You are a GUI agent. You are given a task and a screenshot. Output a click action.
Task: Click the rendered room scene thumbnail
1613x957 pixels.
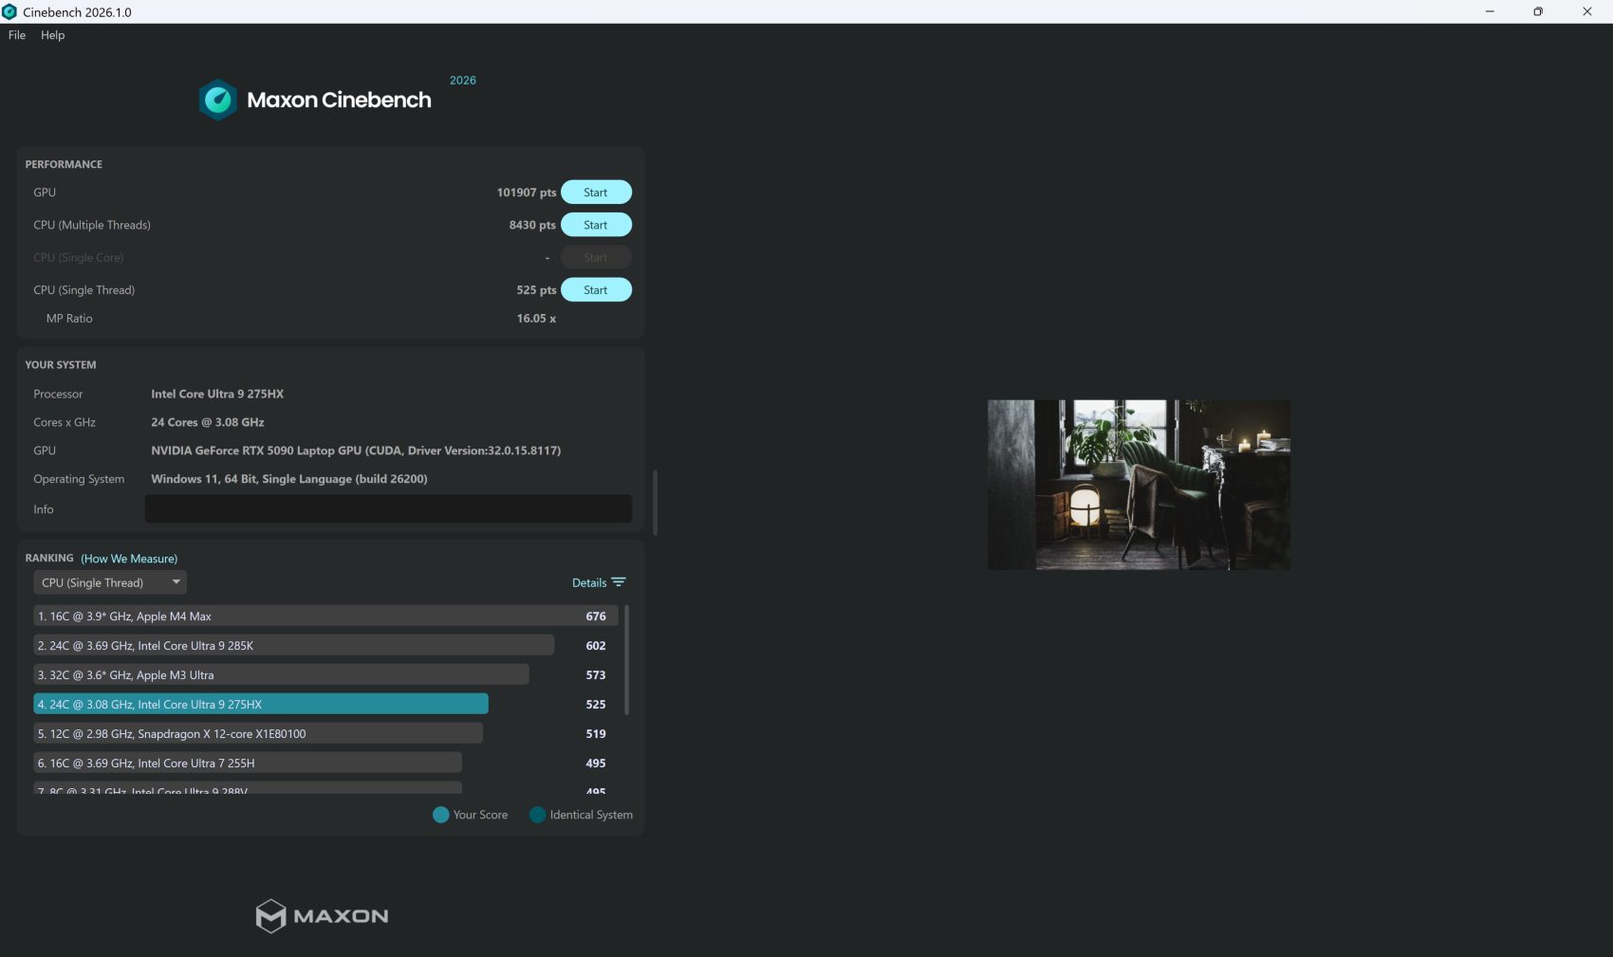(x=1139, y=485)
